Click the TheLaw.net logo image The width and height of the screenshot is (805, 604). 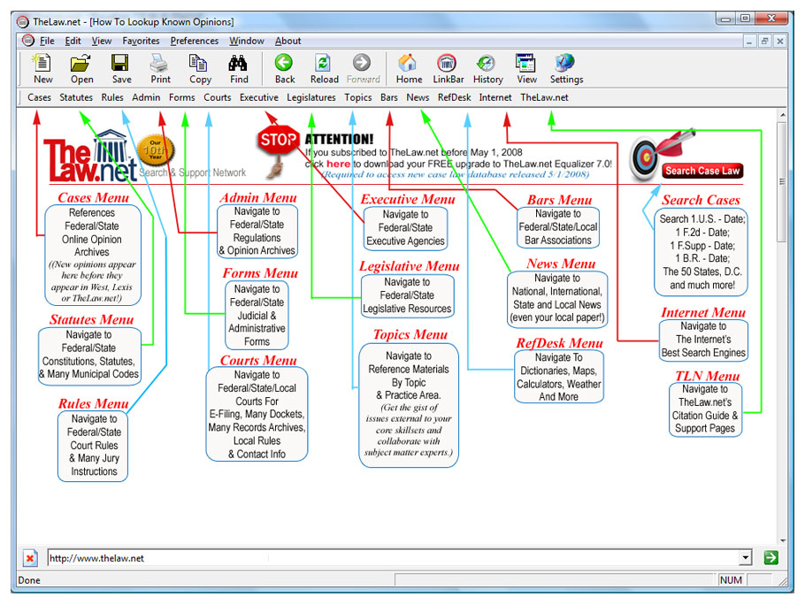click(x=90, y=156)
